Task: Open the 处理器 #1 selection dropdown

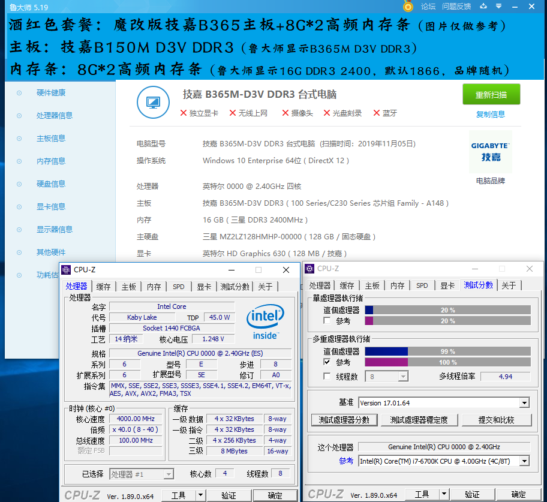Action: 142,474
